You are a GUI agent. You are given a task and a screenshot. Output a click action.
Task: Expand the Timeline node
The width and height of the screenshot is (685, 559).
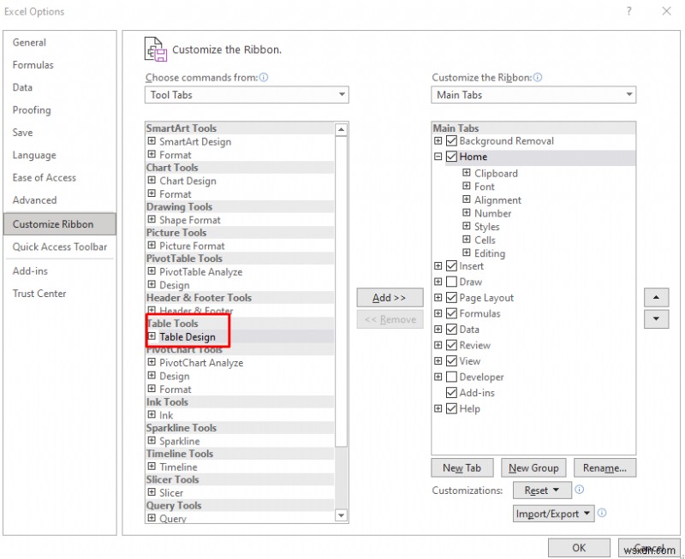152,466
